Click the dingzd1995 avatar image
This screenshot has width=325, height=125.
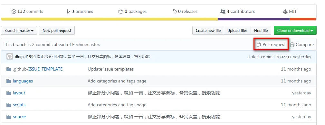(x=10, y=57)
